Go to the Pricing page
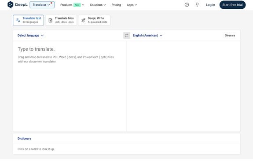 (x=116, y=5)
